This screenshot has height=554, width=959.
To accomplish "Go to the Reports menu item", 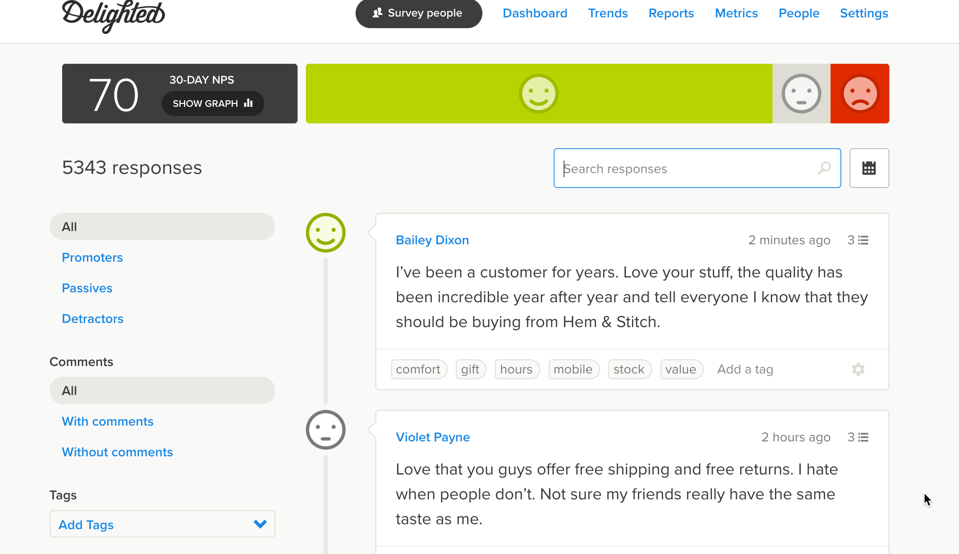I will click(x=671, y=13).
